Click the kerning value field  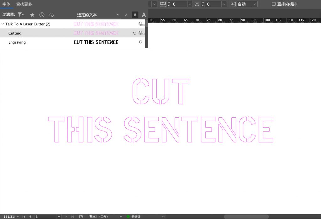point(180,4)
